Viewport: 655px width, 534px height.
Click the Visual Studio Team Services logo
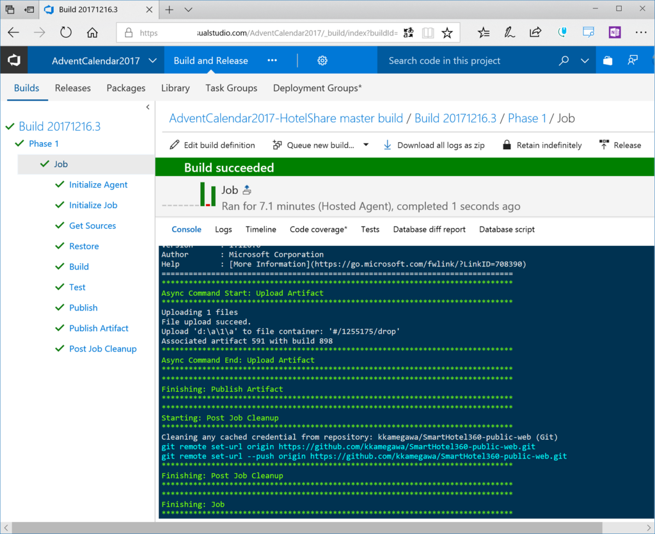14,60
